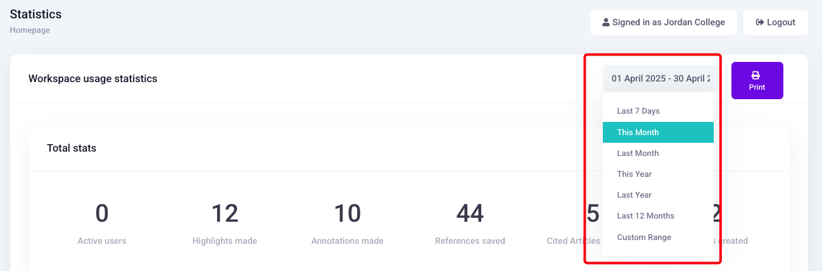Click the printer icon on Print button
The height and width of the screenshot is (271, 822).
click(x=757, y=75)
